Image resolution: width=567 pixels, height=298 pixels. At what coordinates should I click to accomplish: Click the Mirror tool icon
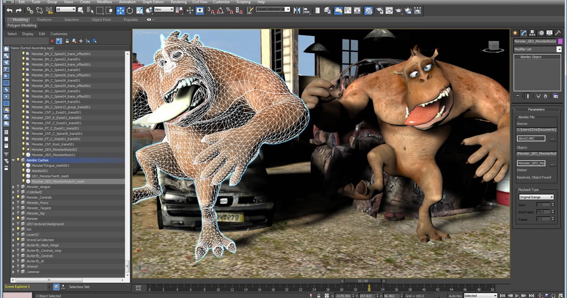tap(297, 10)
